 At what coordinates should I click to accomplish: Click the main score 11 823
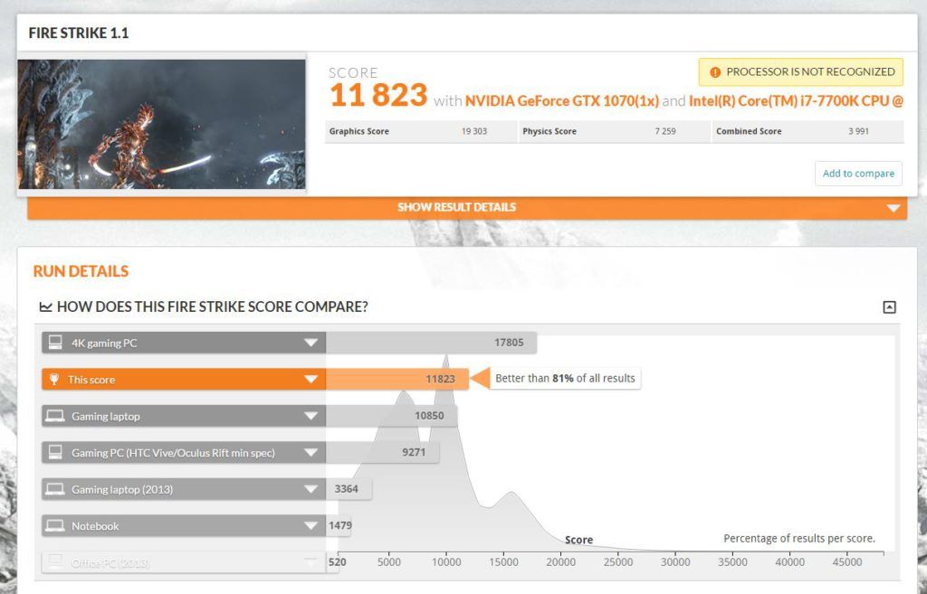coord(378,95)
